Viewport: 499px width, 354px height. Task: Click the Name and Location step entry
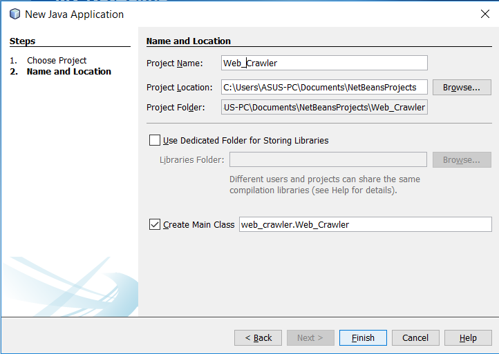pyautogui.click(x=69, y=72)
